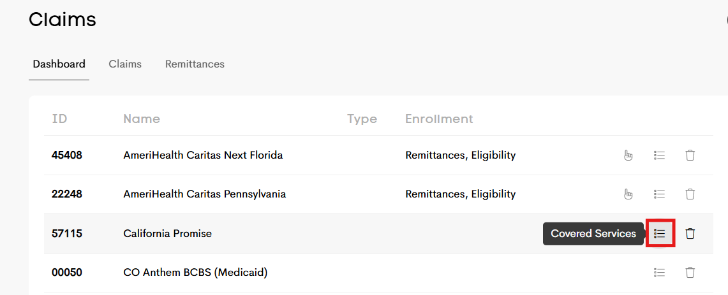Click Remittances, Eligibility text for Pennsylvania row
Image resolution: width=728 pixels, height=295 pixels.
pos(460,194)
